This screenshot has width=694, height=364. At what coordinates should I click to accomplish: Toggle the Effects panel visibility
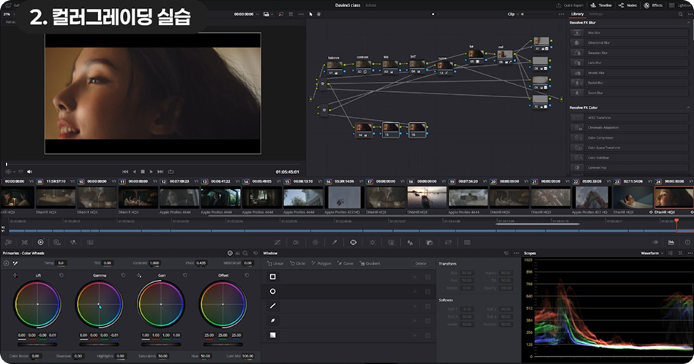point(652,5)
